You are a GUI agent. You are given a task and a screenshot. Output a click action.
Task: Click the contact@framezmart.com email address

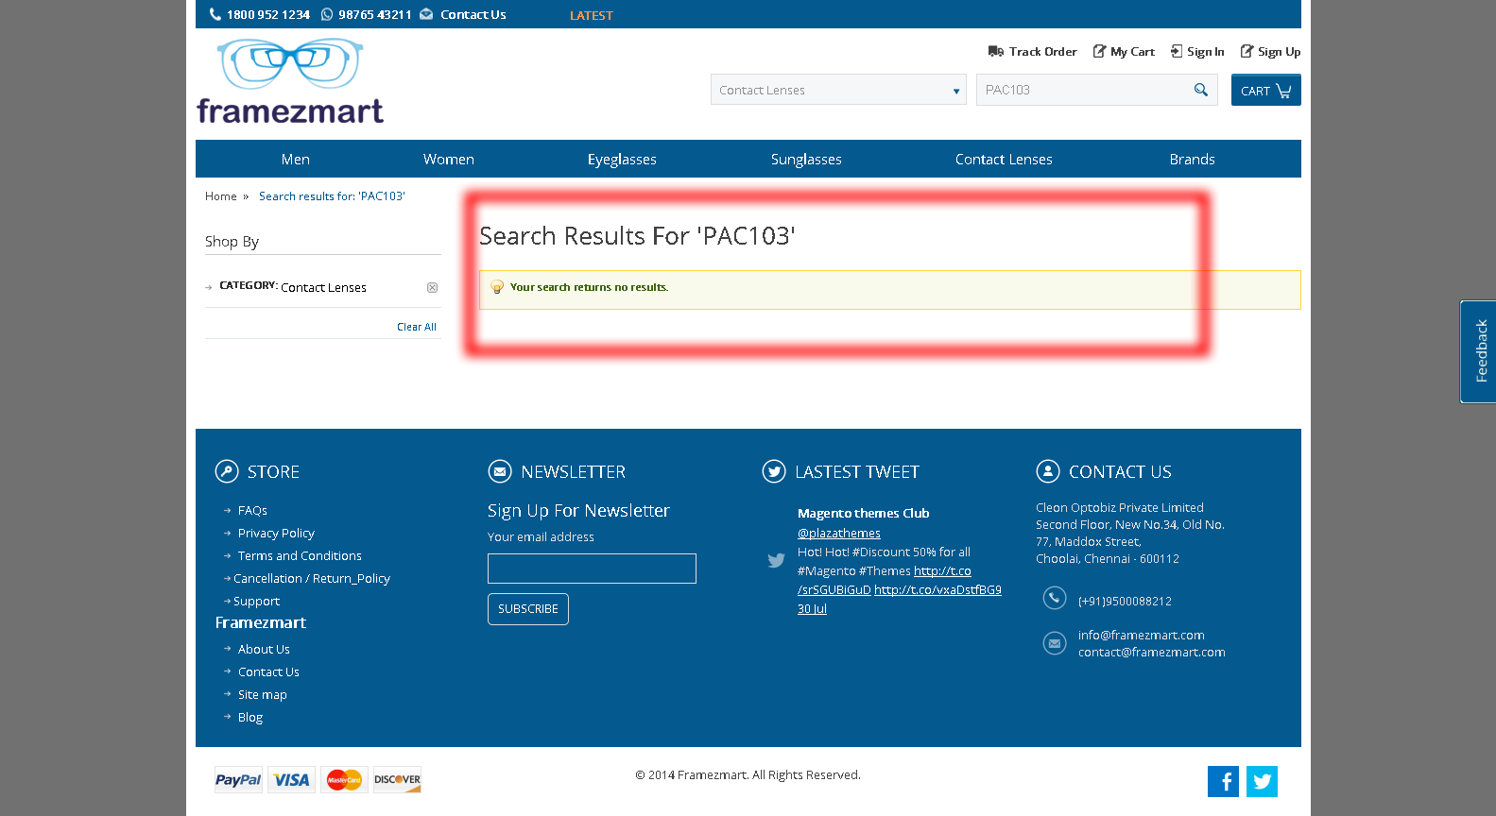(1152, 653)
